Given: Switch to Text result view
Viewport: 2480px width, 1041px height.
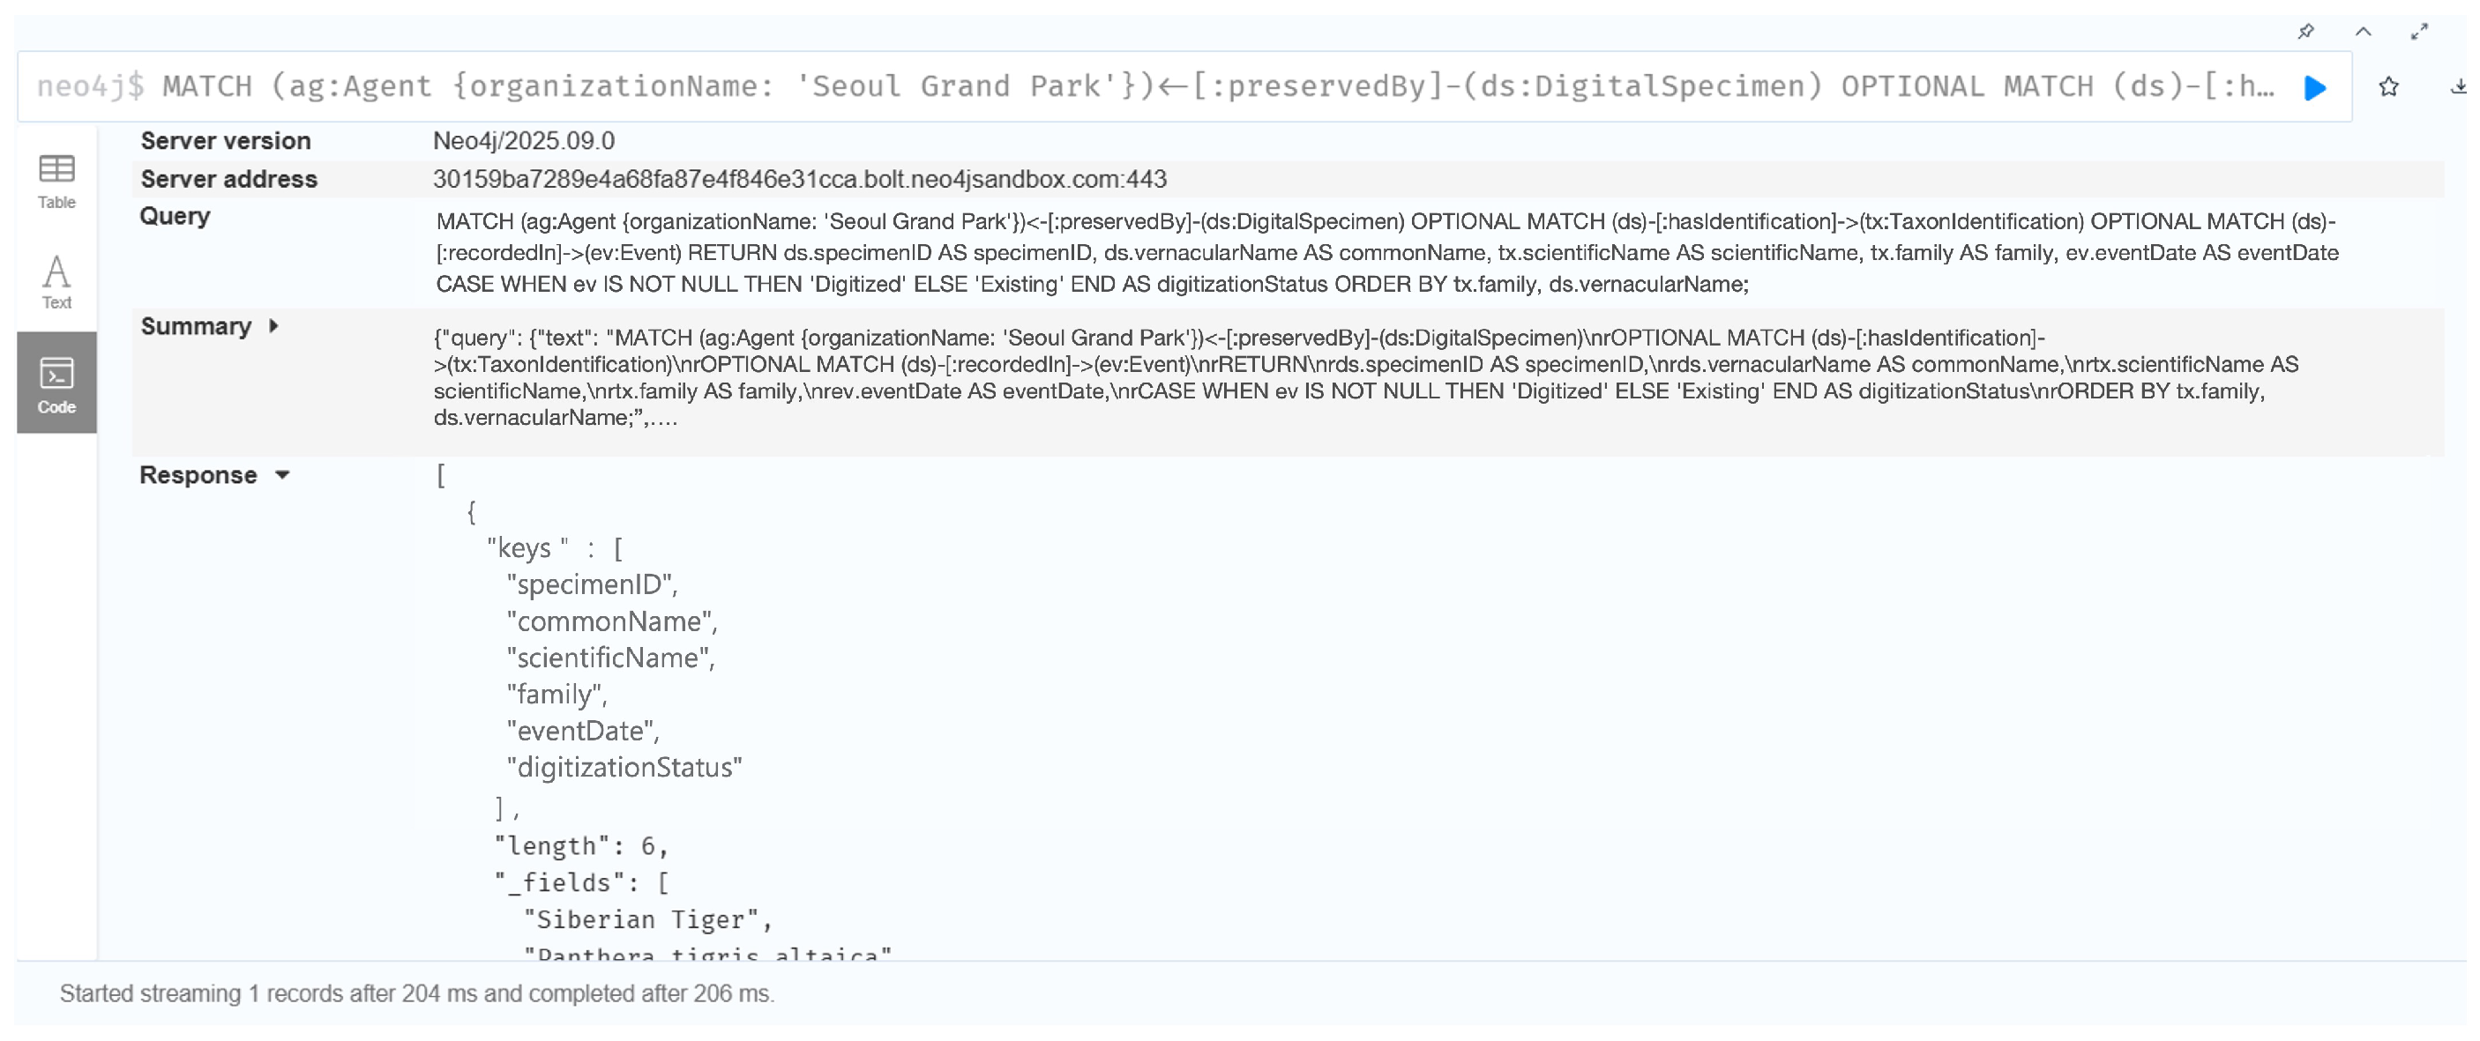Looking at the screenshot, I should (56, 281).
